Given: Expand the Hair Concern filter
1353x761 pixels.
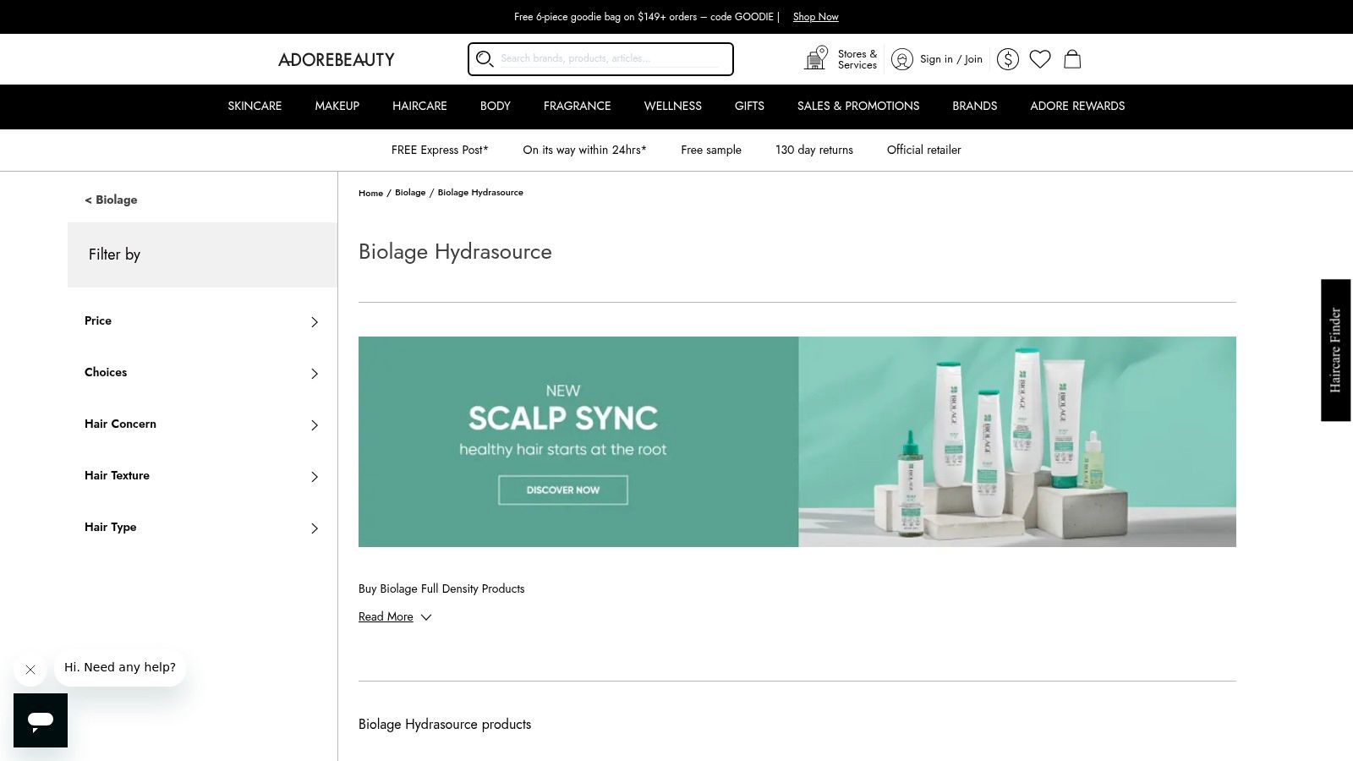Looking at the screenshot, I should 202,424.
